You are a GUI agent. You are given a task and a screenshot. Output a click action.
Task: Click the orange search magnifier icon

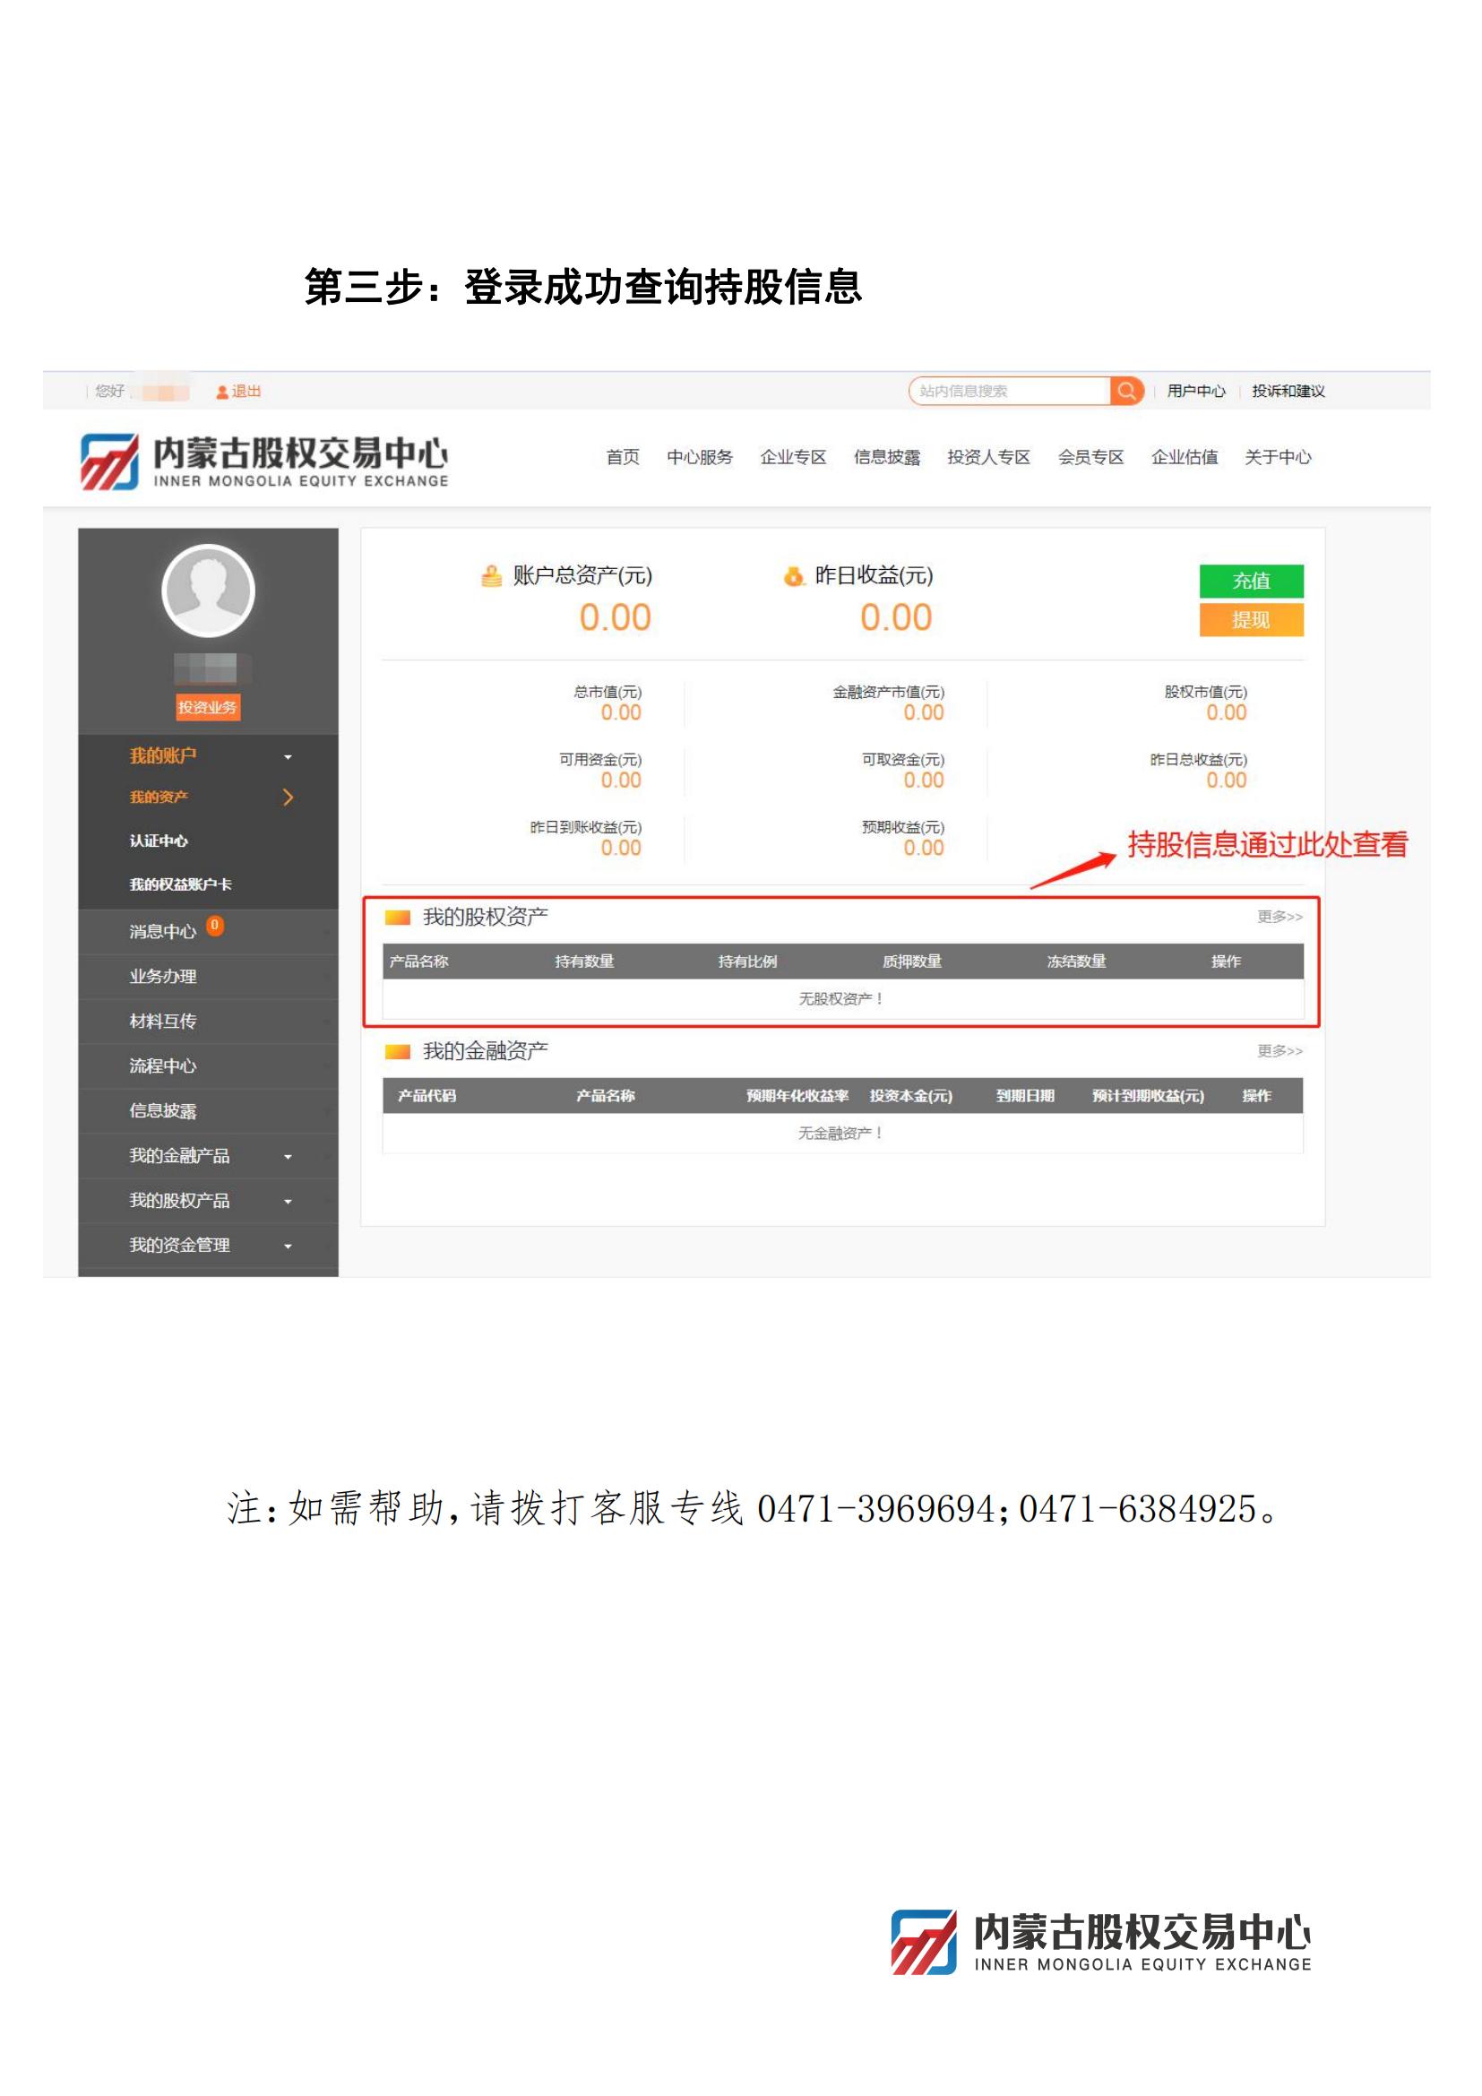tap(1126, 391)
